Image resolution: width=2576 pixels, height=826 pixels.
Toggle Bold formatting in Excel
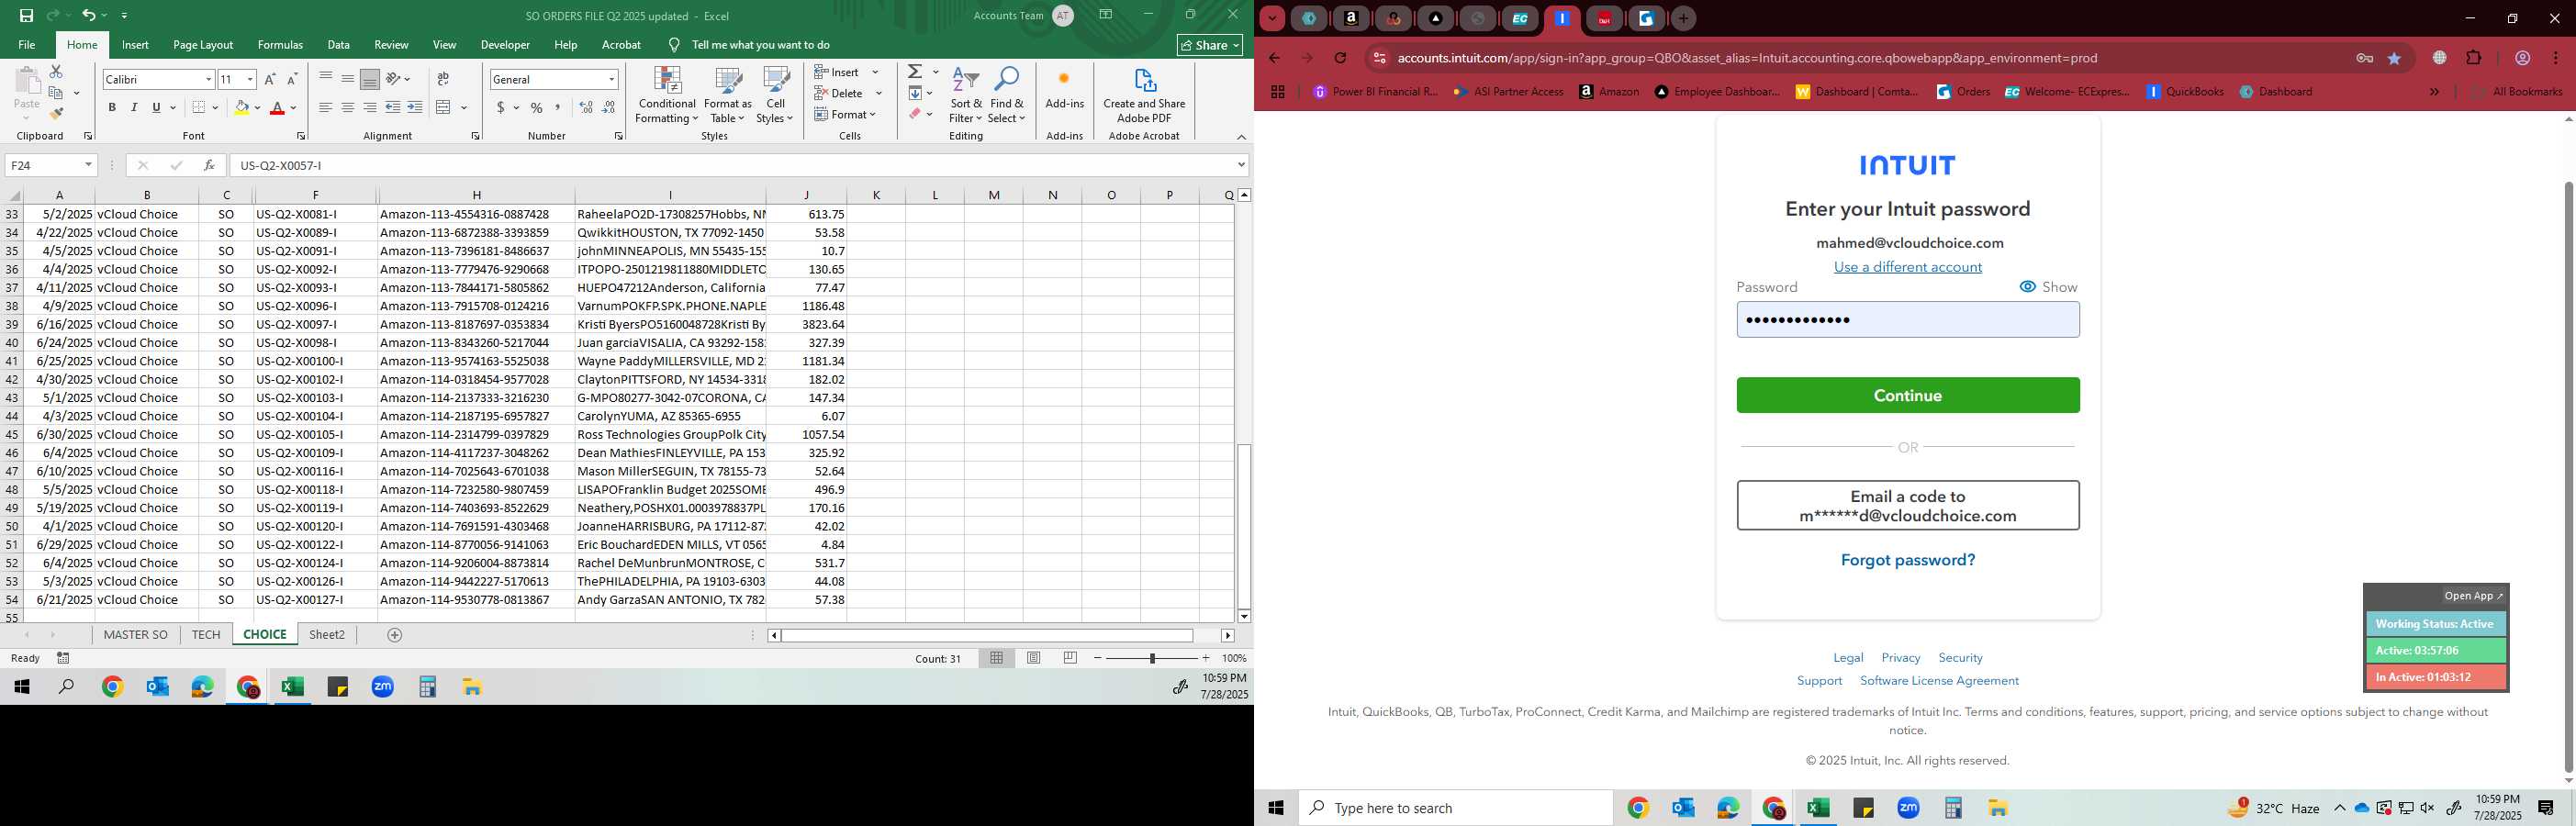(112, 108)
